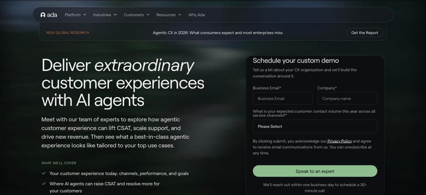The image size is (426, 195).
Task: Click the Get the Report button
Action: click(x=364, y=33)
